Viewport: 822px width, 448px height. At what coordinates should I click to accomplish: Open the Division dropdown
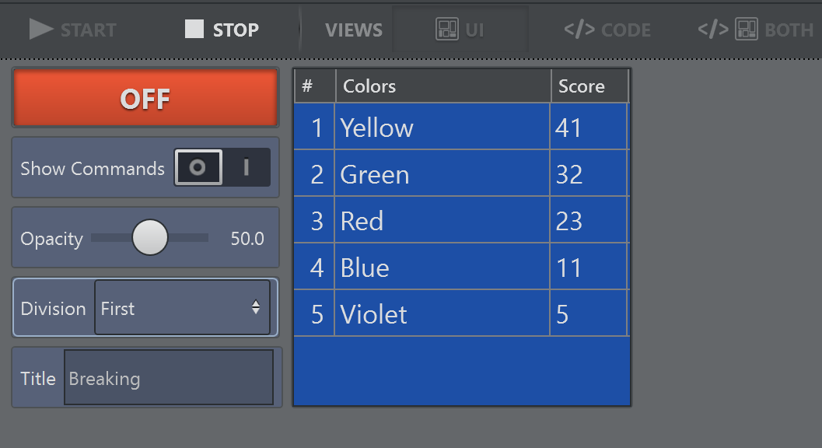[182, 308]
